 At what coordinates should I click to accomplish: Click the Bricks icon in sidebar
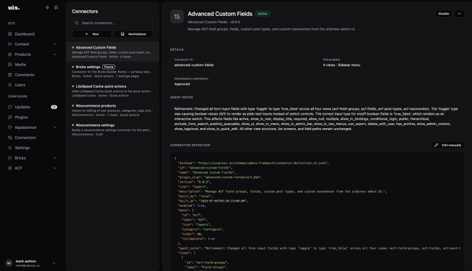pyautogui.click(x=10, y=158)
